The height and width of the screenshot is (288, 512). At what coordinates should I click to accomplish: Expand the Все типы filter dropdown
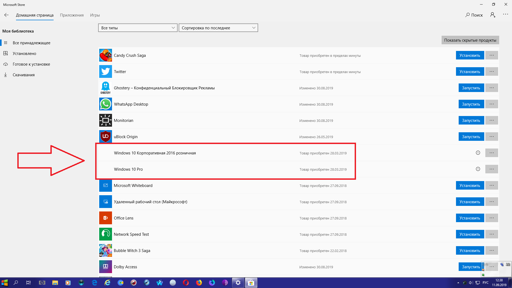(x=138, y=28)
